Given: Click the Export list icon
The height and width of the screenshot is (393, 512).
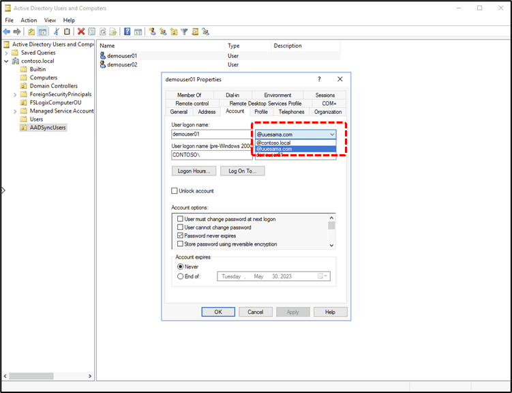Looking at the screenshot, I should [x=113, y=31].
